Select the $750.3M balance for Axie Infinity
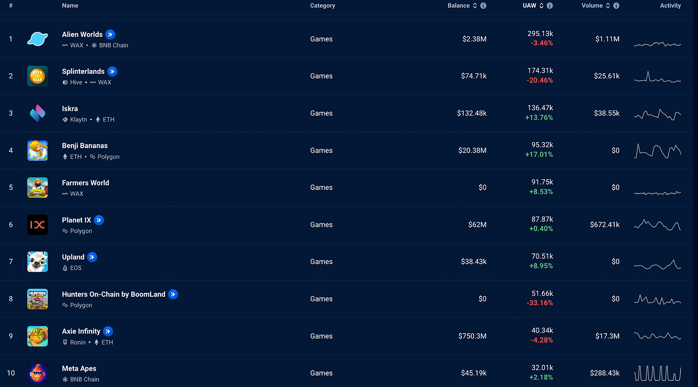This screenshot has width=698, height=387. click(x=472, y=336)
